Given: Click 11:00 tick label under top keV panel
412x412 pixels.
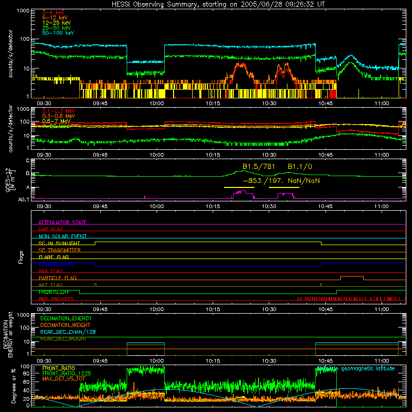Looking at the screenshot, I should (382, 104).
